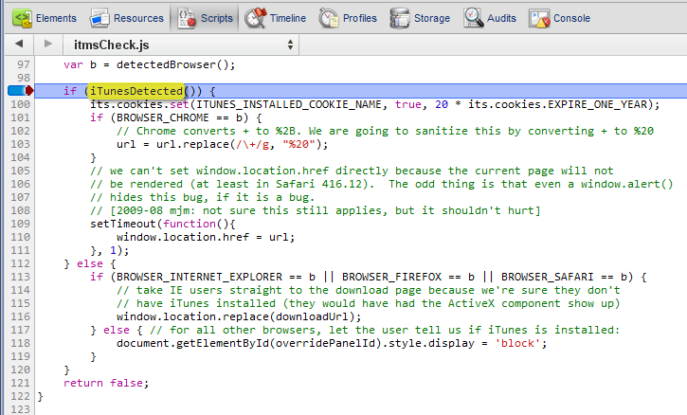Viewport: 687px width, 415px height.
Task: Click the 2009-08 mjm comment line
Action: [316, 210]
